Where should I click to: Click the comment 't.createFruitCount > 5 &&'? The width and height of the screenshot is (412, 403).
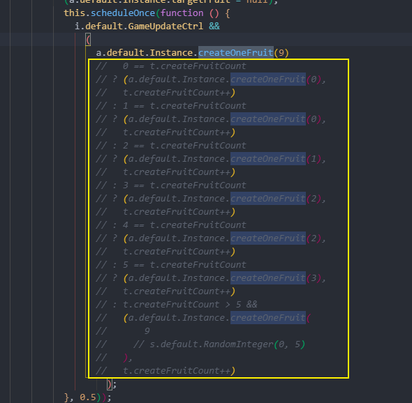190,305
